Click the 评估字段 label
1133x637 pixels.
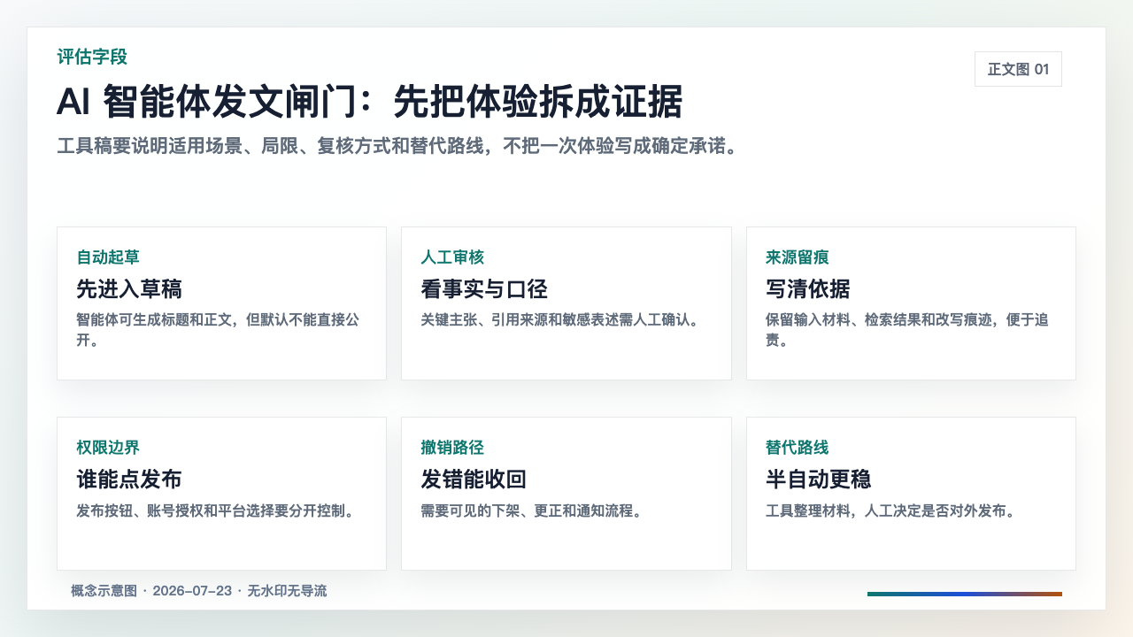(x=92, y=57)
